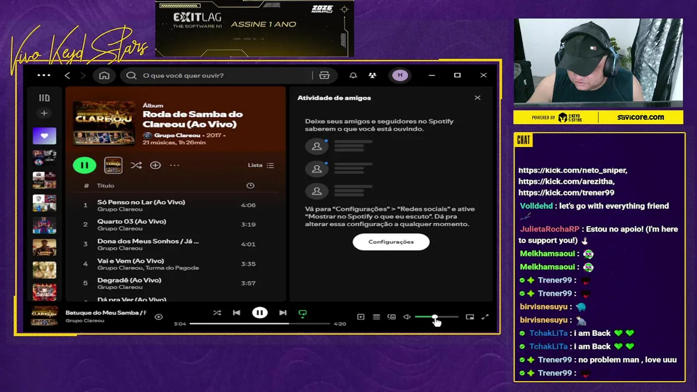Open the kick.com/neto_sniper chat link
Screen dimensions: 697x392
(x=572, y=170)
